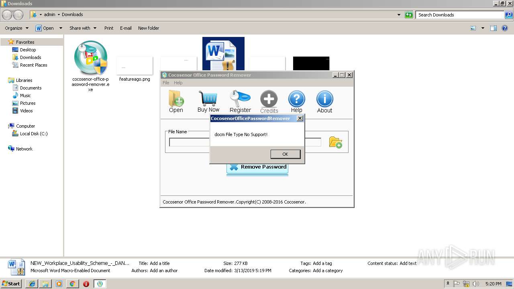Click the change view icon
The width and height of the screenshot is (514, 289).
pos(473,28)
